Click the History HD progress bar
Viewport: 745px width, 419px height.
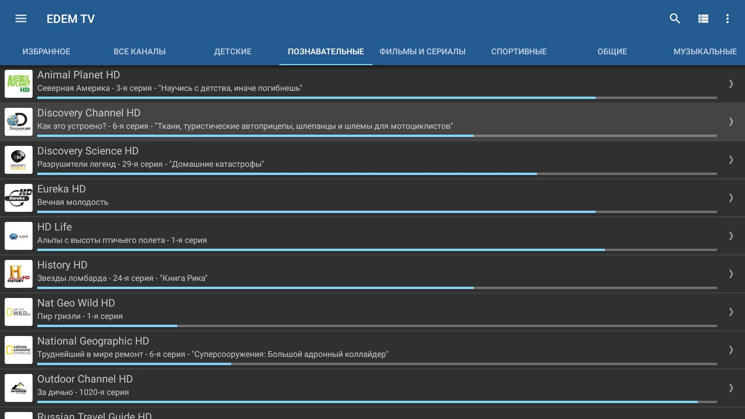point(376,288)
